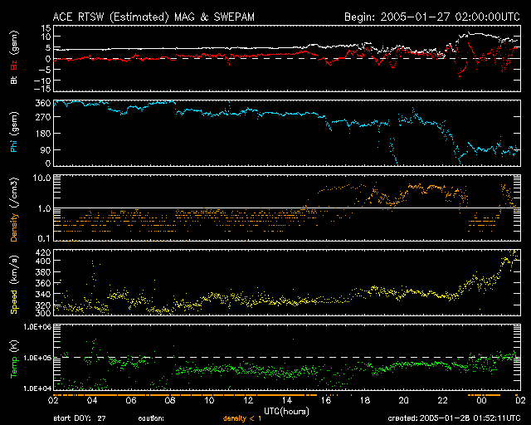Click the 'Temp (K)' axis label
Image resolution: width=531 pixels, height=425 pixels.
coord(14,359)
